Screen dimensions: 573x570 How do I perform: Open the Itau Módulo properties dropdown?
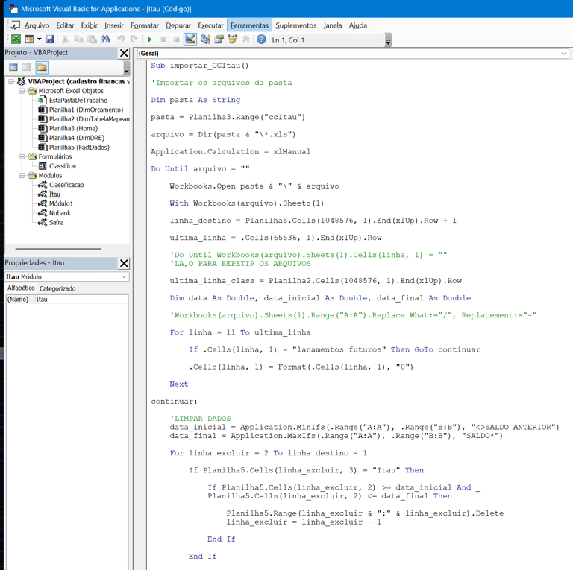(124, 276)
